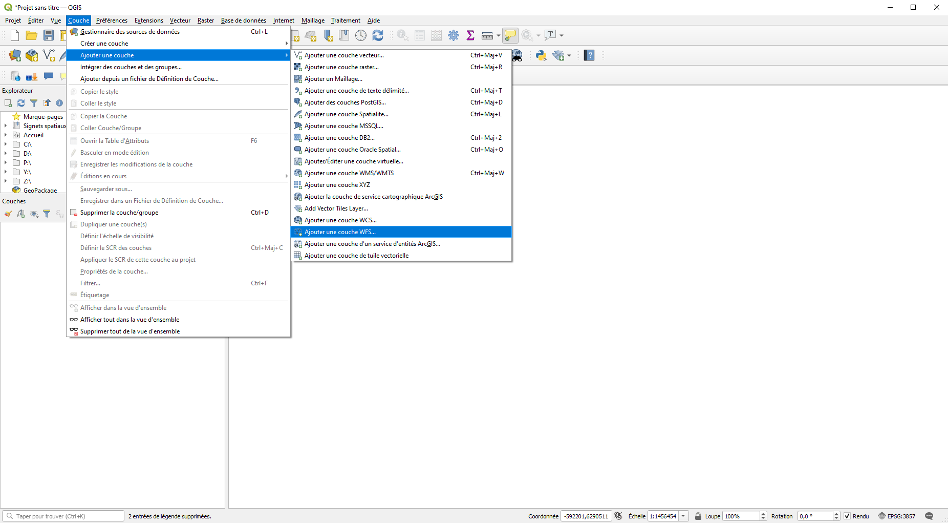Open the Vecteur menu
The height and width of the screenshot is (523, 948).
(180, 20)
